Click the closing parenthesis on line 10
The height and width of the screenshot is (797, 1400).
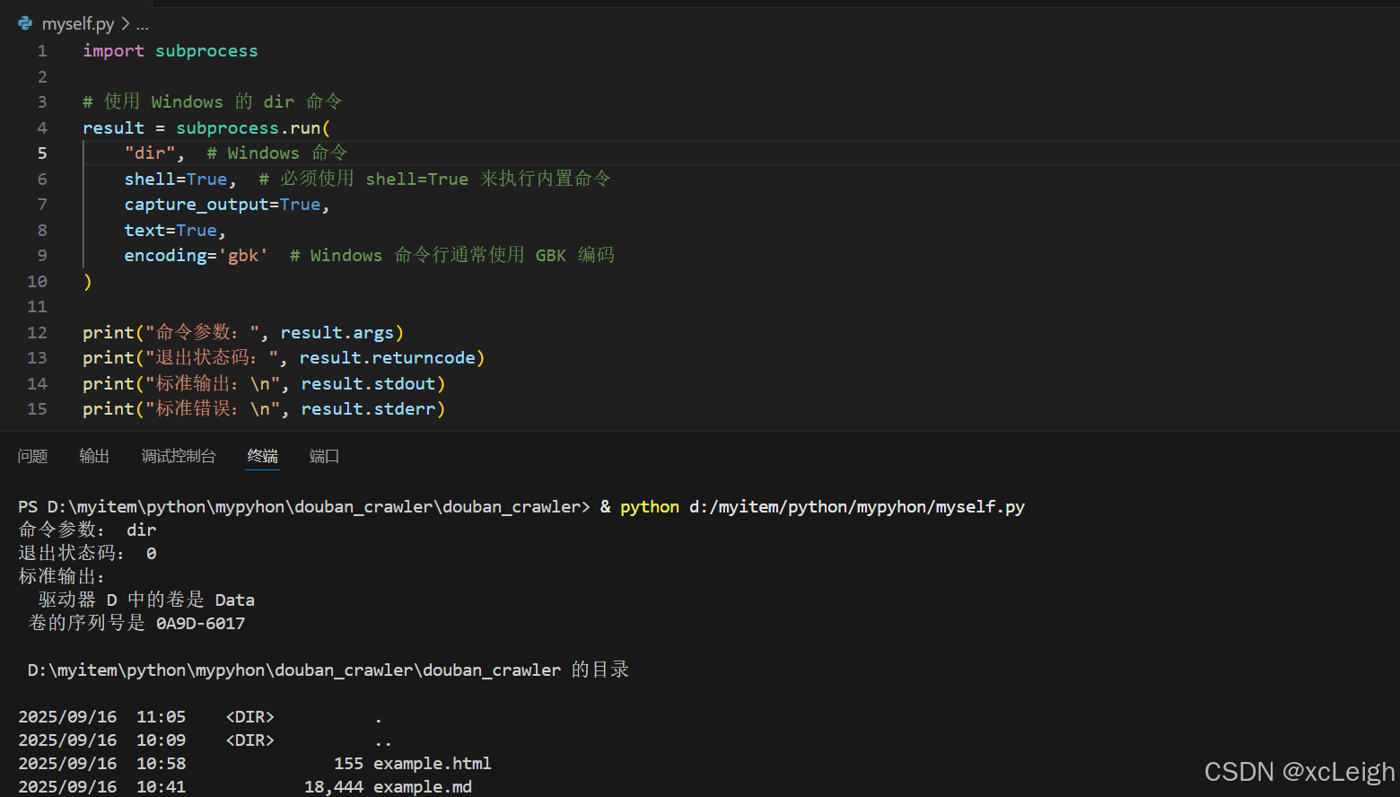(87, 282)
